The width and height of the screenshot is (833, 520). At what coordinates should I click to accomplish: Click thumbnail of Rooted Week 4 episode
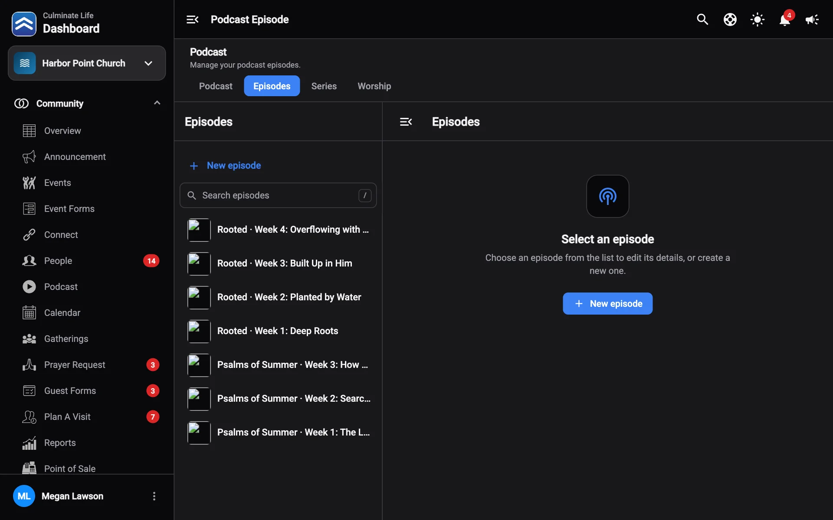[199, 230]
